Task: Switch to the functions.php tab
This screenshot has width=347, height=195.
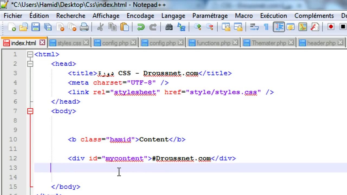Action: [213, 43]
